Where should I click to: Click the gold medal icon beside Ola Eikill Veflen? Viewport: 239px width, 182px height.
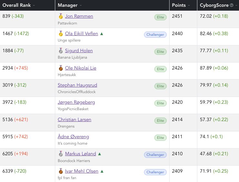tap(61, 33)
